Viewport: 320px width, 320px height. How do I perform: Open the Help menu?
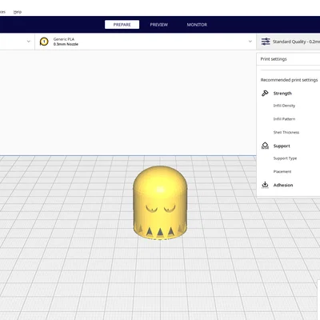tap(18, 12)
